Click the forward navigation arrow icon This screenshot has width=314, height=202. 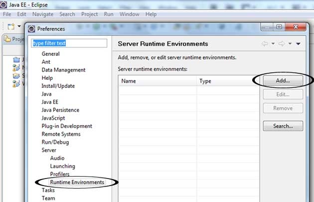[282, 44]
